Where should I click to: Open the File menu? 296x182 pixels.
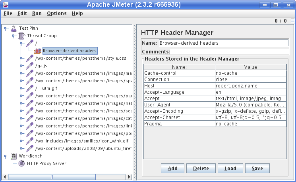[8, 13]
